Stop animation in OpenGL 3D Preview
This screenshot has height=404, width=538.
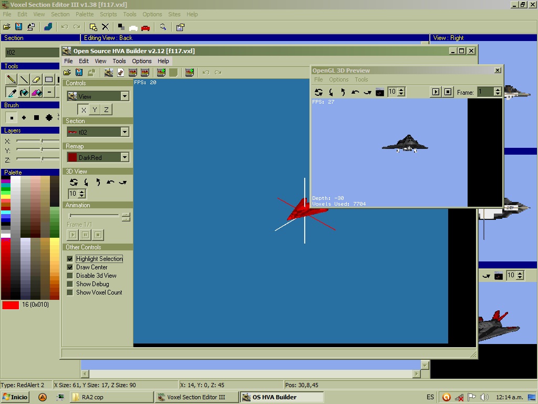(448, 92)
